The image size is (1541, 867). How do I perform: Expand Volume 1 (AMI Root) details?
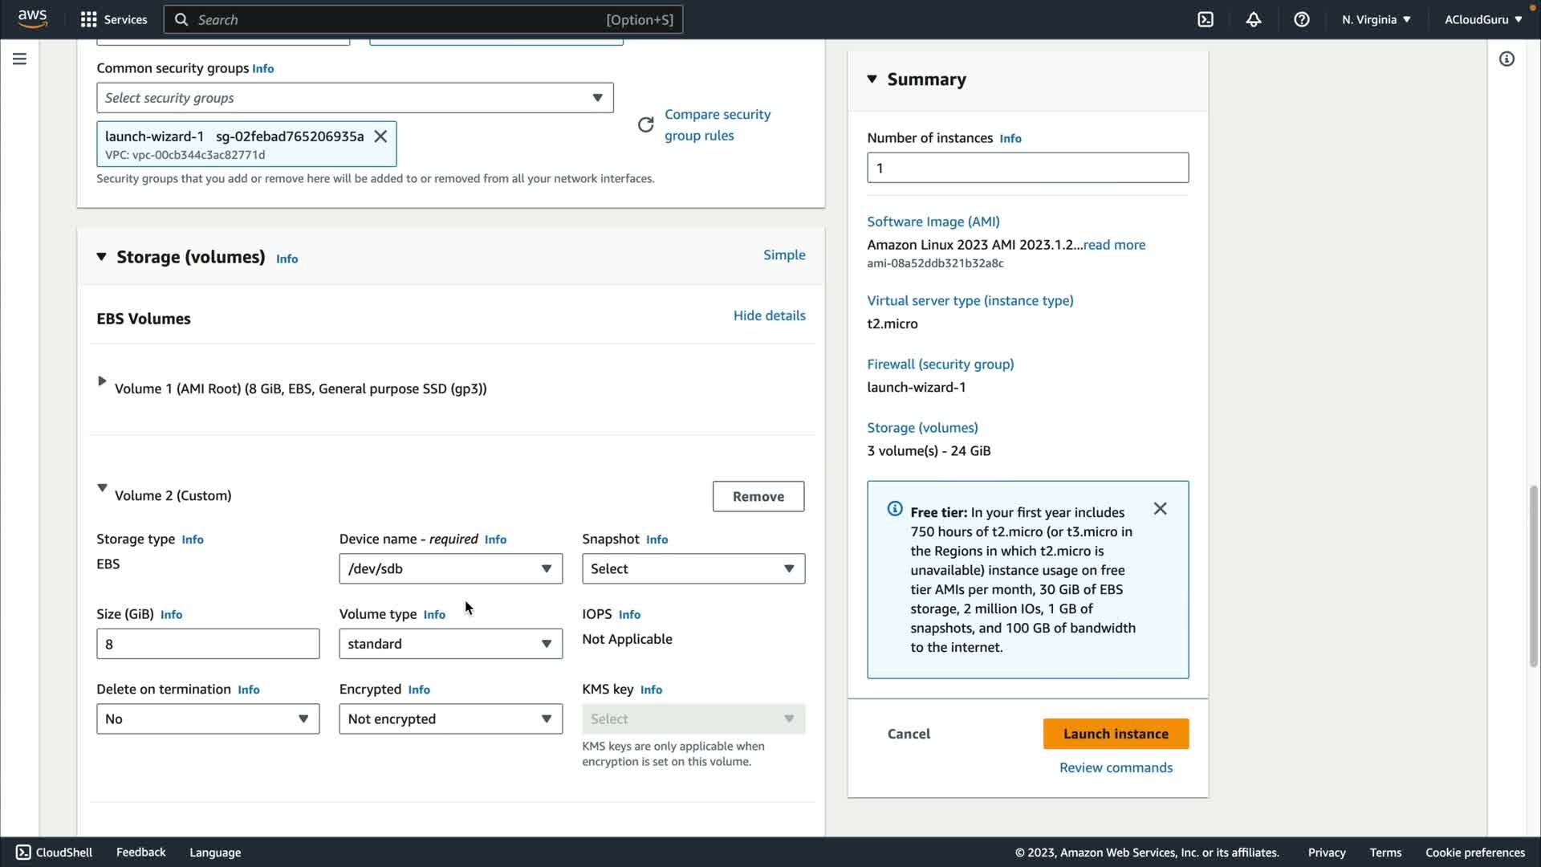(102, 381)
